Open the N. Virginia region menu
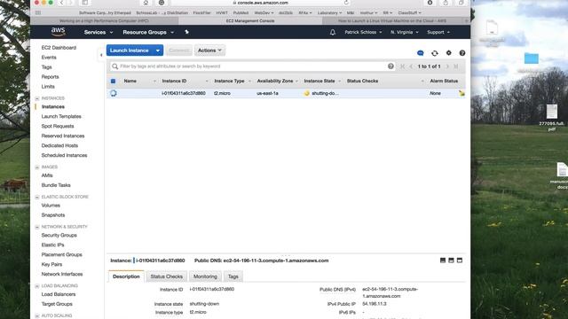 pyautogui.click(x=405, y=32)
